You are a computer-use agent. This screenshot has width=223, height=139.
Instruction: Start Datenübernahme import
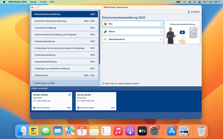(132, 39)
